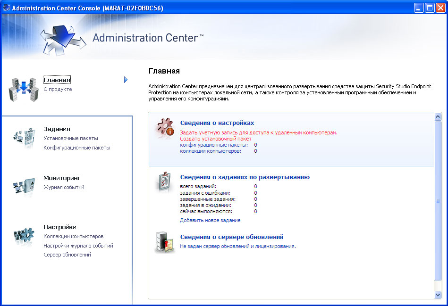Open the Задания section
The width and height of the screenshot is (448, 306).
coord(57,129)
